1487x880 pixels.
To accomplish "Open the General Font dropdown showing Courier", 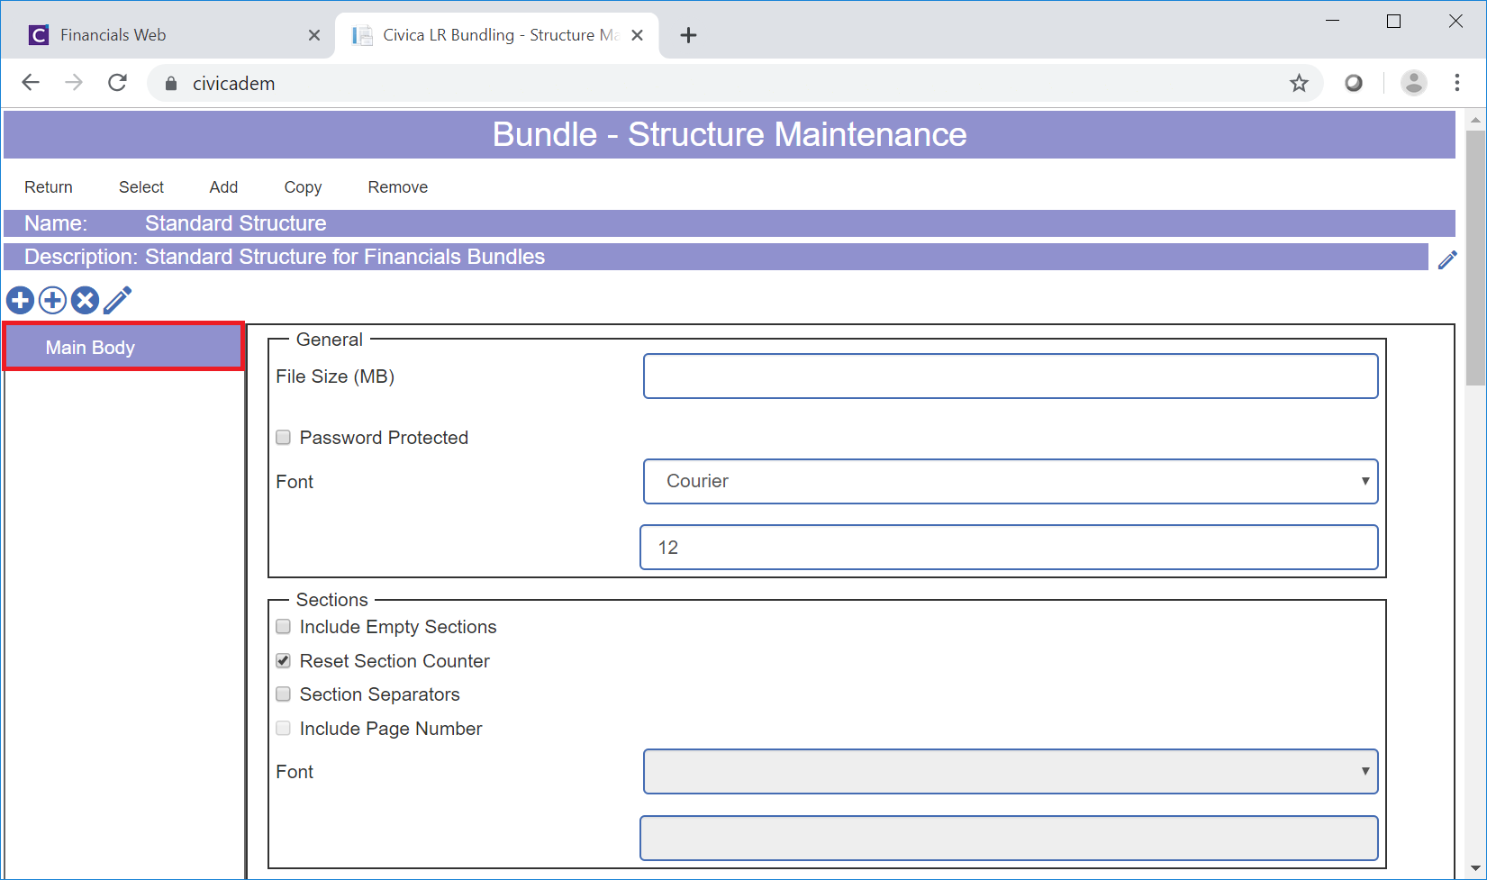I will [x=1011, y=481].
